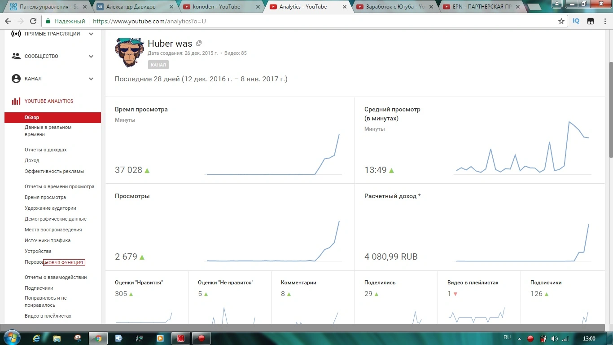
Task: Click the volume icon in system tray
Action: point(555,339)
